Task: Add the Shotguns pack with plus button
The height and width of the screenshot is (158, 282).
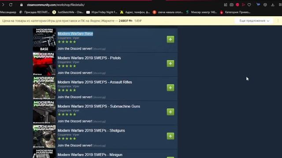Action: pyautogui.click(x=171, y=136)
